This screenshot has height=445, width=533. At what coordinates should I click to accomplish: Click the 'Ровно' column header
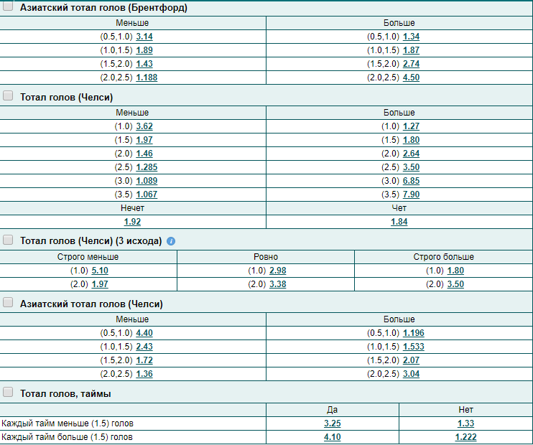pos(266,257)
